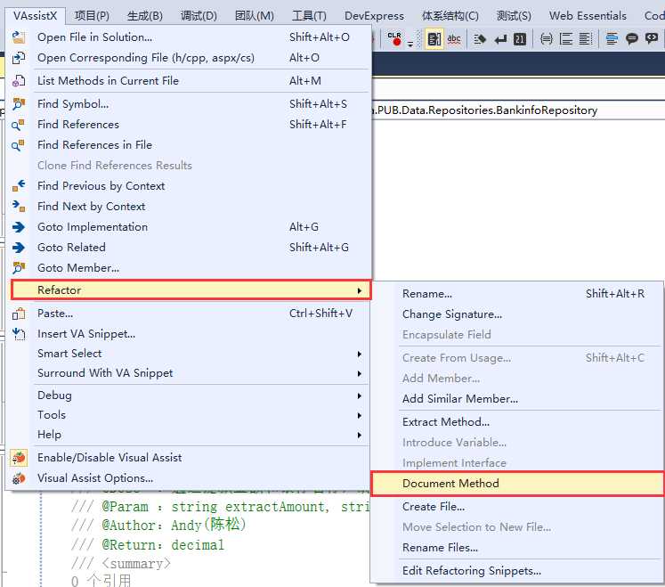The width and height of the screenshot is (665, 587).
Task: Select Find References in File entry
Action: [x=189, y=144]
